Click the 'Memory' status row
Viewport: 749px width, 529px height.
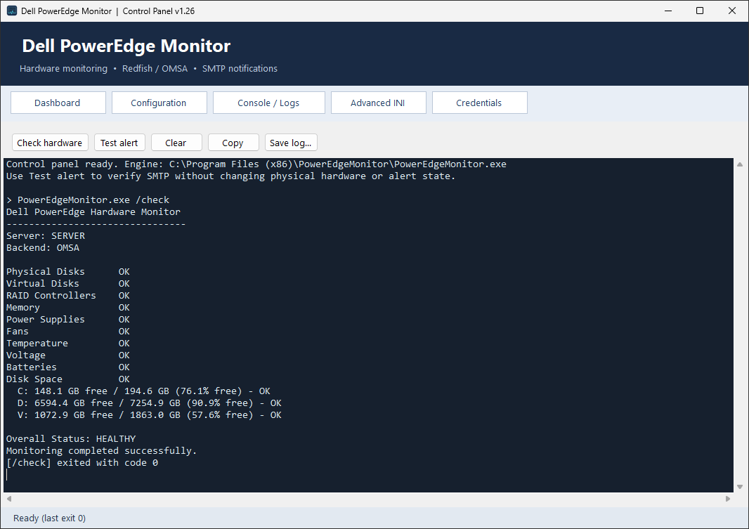(68, 307)
